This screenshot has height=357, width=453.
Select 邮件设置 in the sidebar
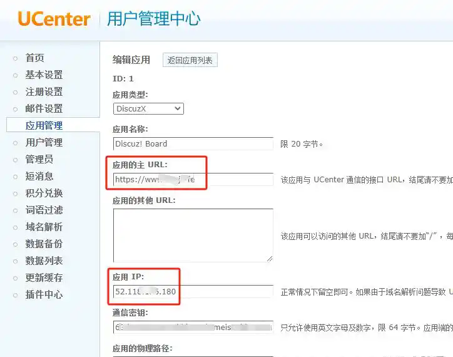[44, 109]
